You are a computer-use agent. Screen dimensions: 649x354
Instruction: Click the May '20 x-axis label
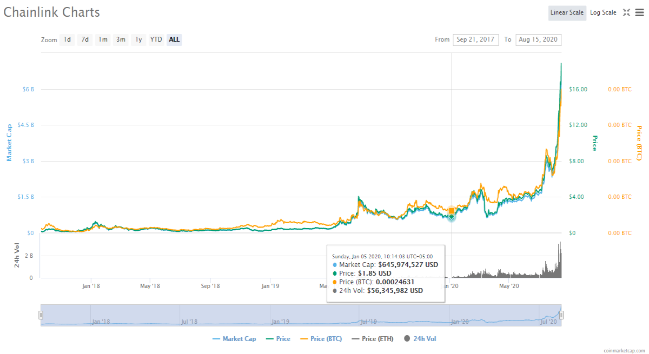(509, 286)
